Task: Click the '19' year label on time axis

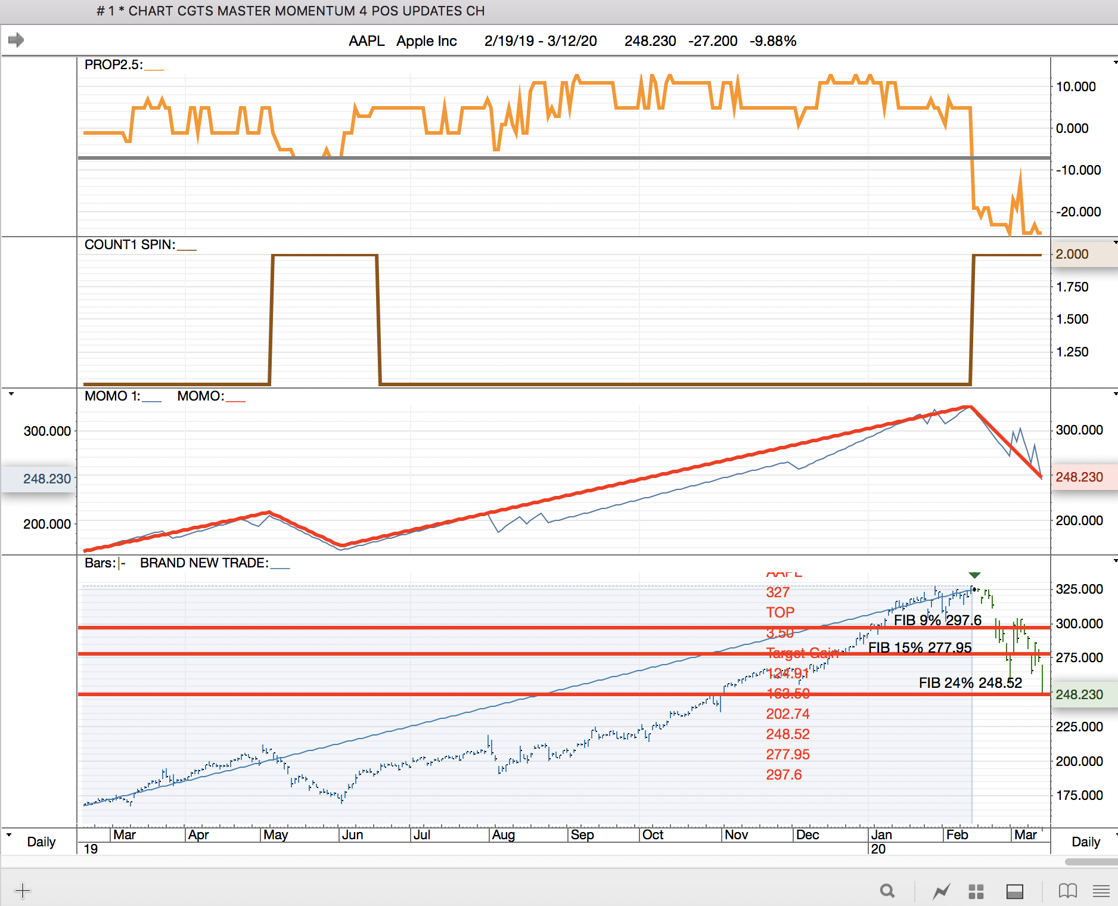Action: [91, 849]
